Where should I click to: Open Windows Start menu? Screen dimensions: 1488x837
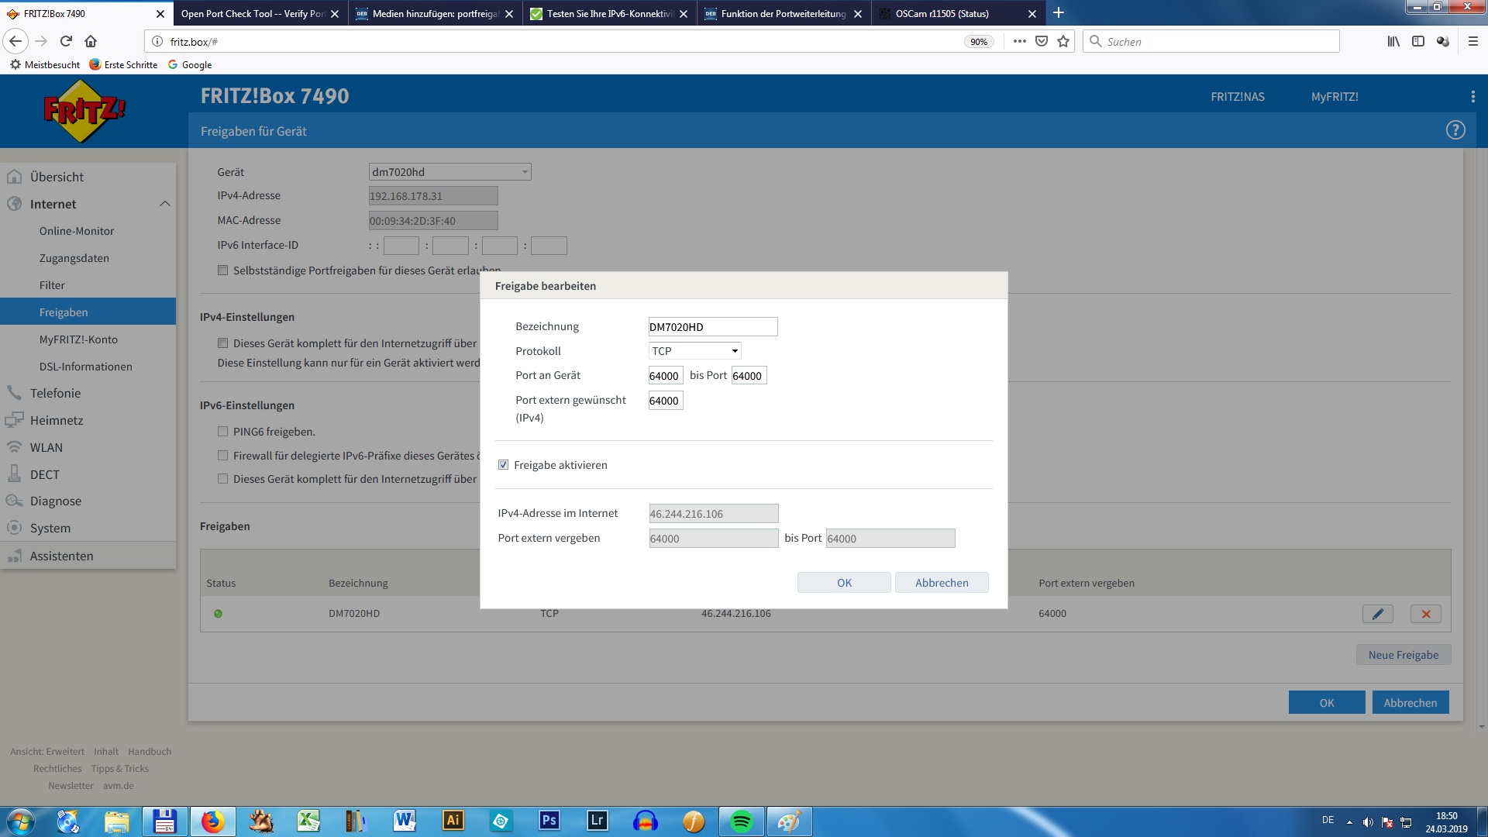coord(20,821)
